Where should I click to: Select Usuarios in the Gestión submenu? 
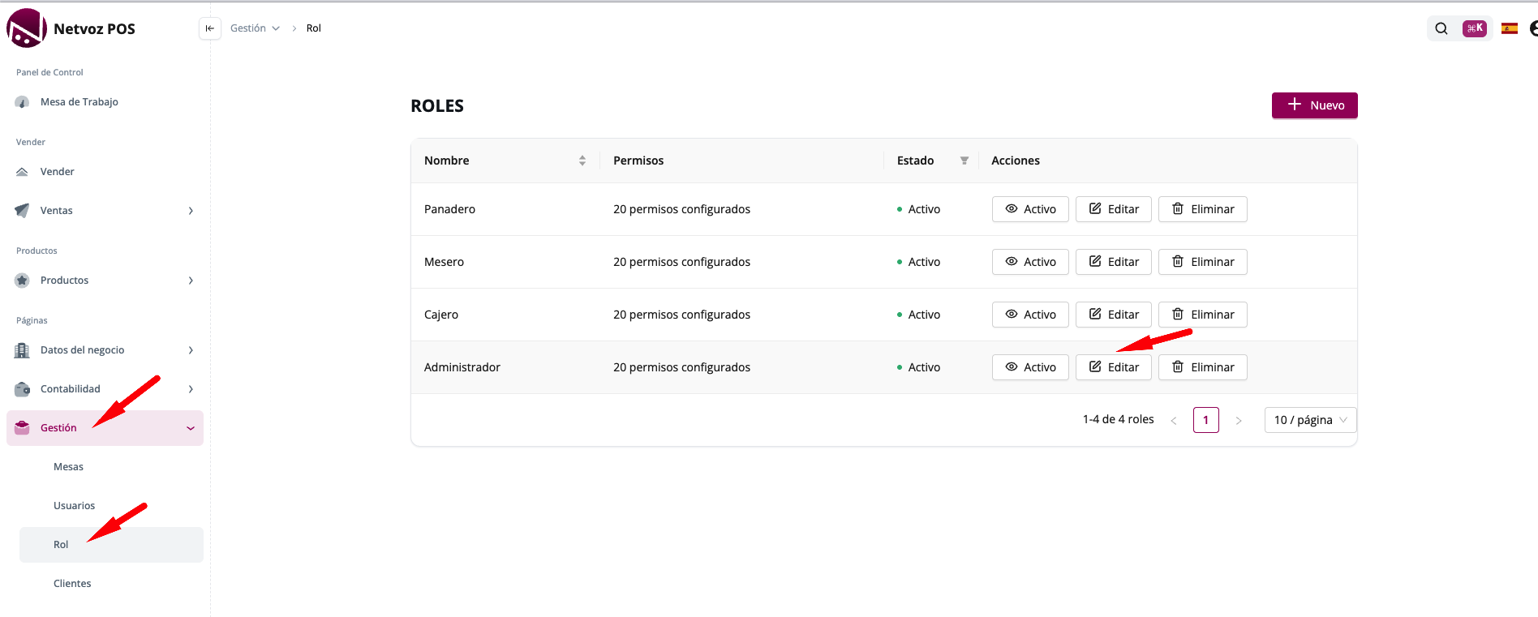pyautogui.click(x=74, y=506)
